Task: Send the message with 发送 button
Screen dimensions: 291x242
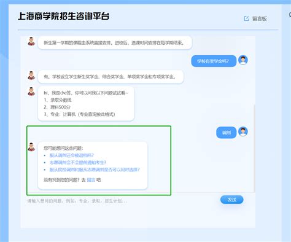Action: click(x=232, y=200)
